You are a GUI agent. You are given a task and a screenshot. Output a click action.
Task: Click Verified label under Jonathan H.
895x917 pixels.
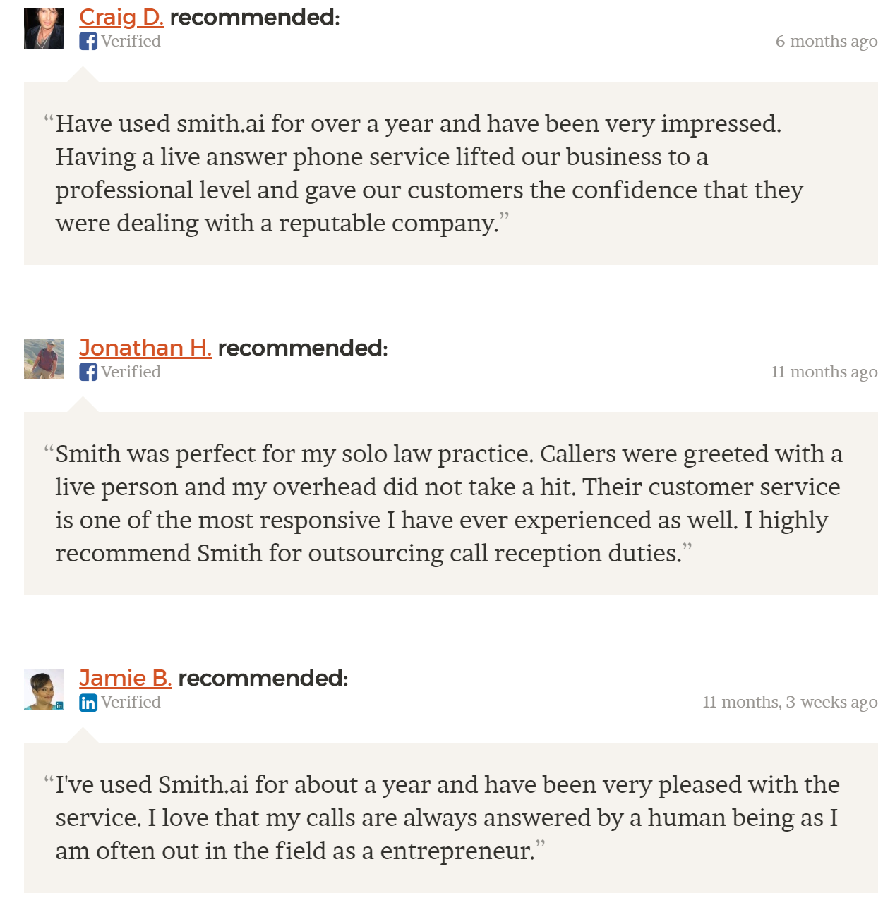[x=131, y=372]
